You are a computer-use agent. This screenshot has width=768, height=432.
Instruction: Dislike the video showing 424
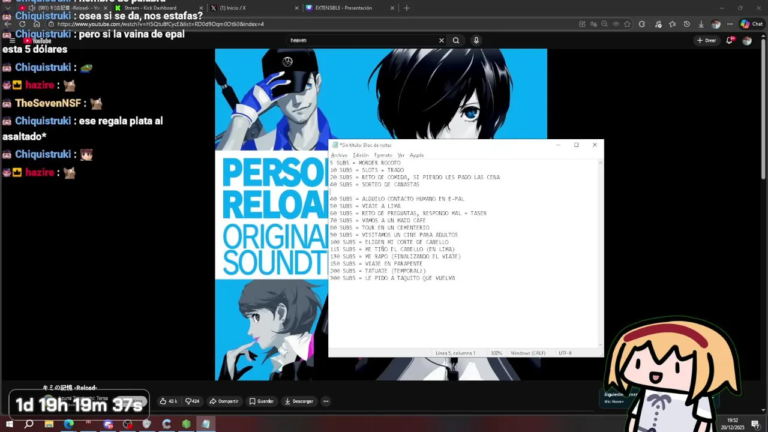coord(193,401)
